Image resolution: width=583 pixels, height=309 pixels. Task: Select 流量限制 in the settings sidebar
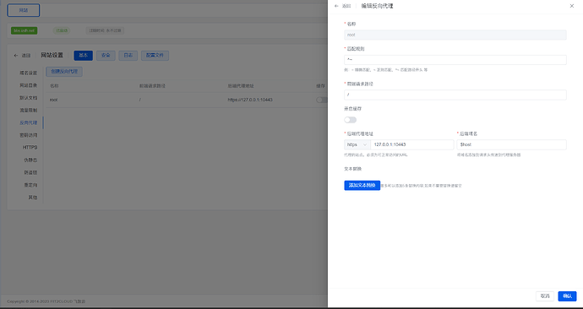coord(29,111)
